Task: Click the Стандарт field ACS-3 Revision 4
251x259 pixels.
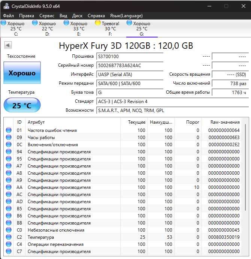Action: pyautogui.click(x=172, y=102)
